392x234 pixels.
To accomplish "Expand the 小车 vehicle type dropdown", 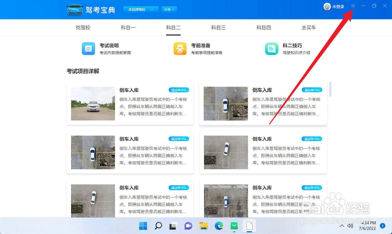I will tap(169, 9).
